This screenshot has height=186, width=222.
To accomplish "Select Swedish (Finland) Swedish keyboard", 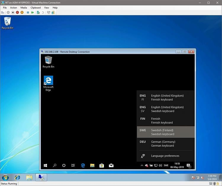I will (x=166, y=132).
